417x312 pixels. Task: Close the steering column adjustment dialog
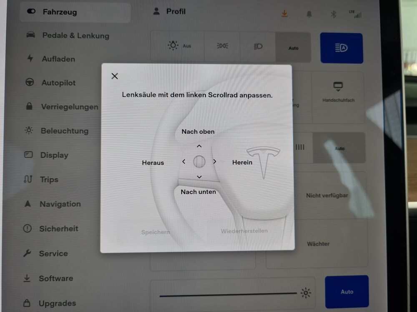115,76
